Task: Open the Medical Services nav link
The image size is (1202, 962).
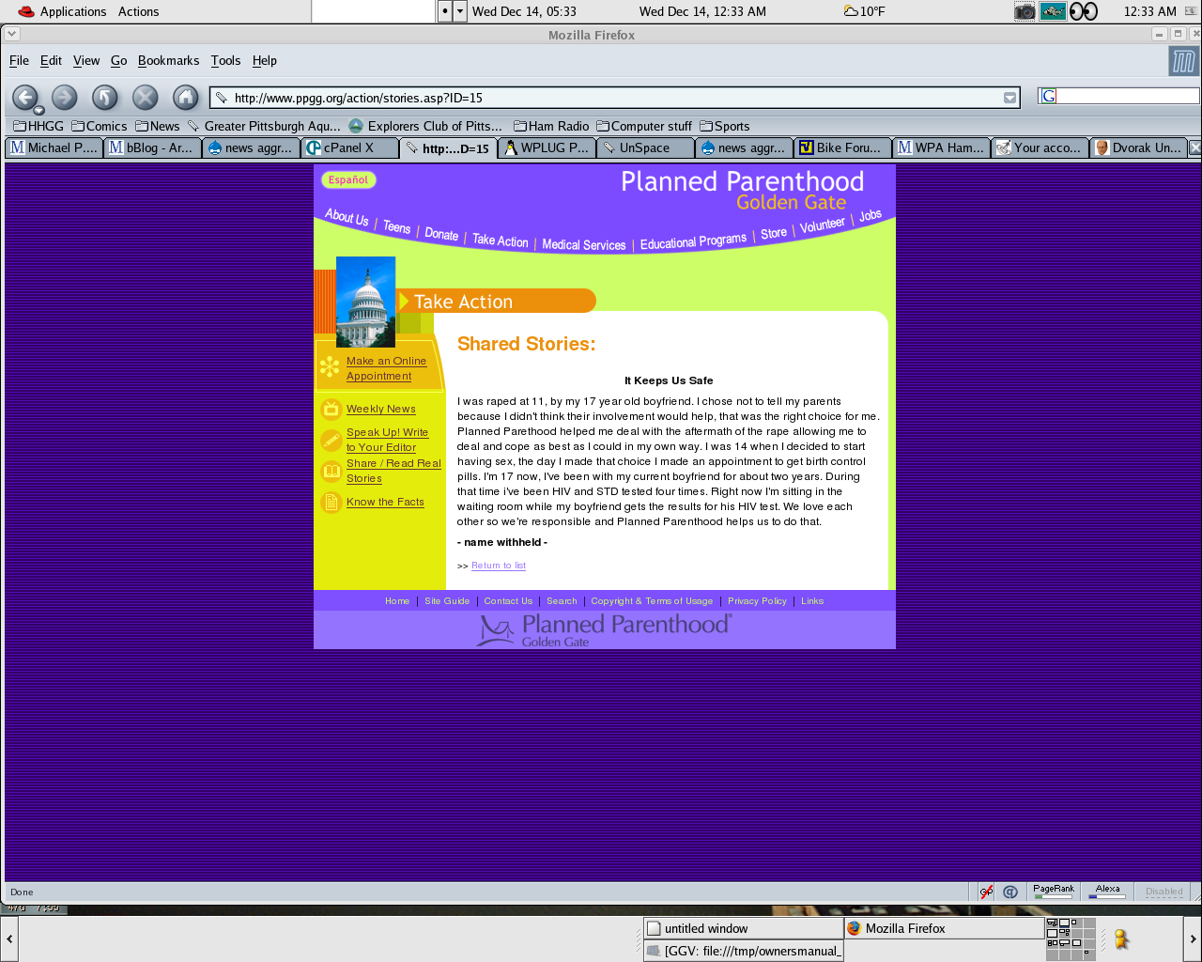Action: click(x=583, y=244)
